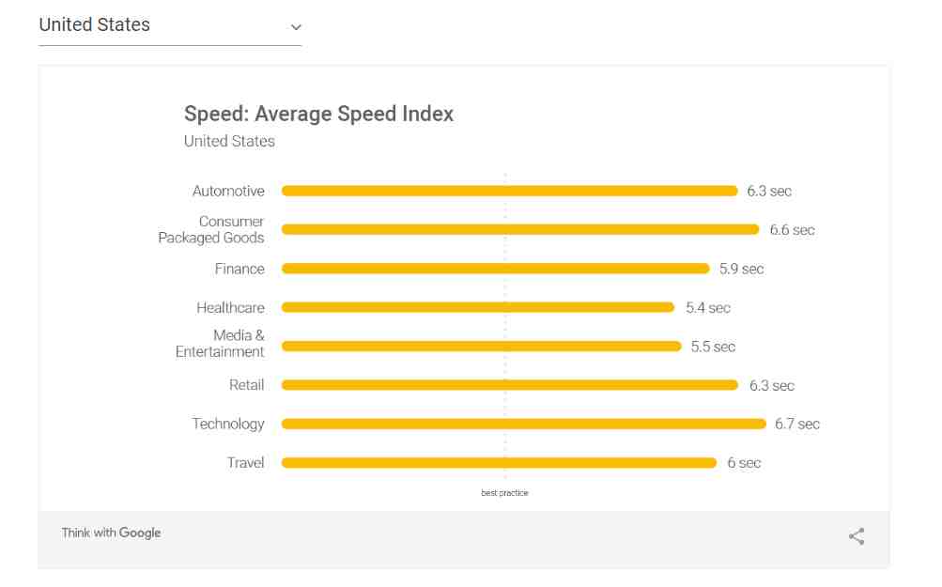The height and width of the screenshot is (587, 942).
Task: Click the Think with Google logo
Action: (111, 533)
